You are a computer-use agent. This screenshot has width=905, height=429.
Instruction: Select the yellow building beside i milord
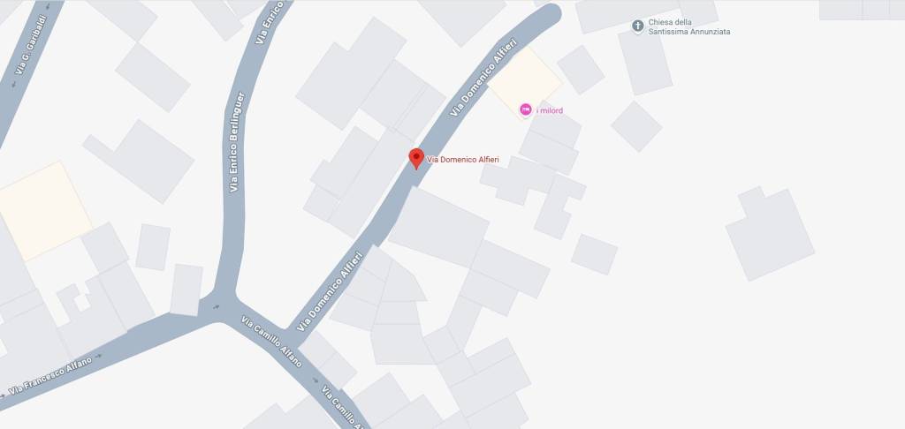[x=525, y=80]
